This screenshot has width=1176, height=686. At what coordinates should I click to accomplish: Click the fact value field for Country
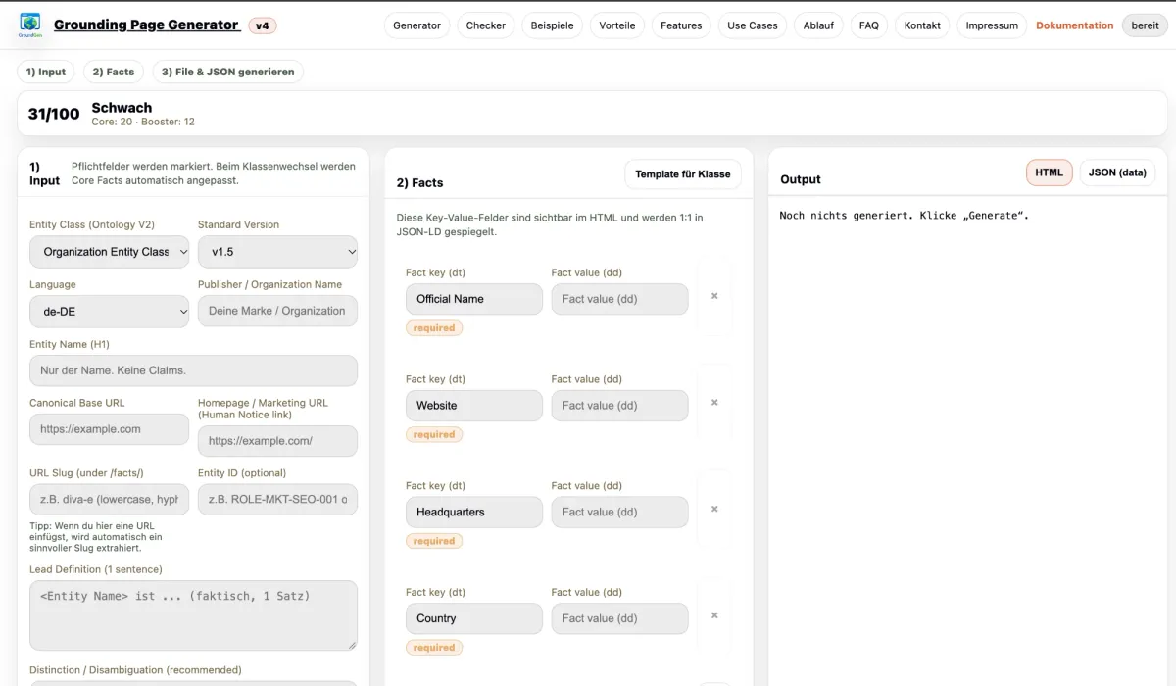pyautogui.click(x=619, y=618)
